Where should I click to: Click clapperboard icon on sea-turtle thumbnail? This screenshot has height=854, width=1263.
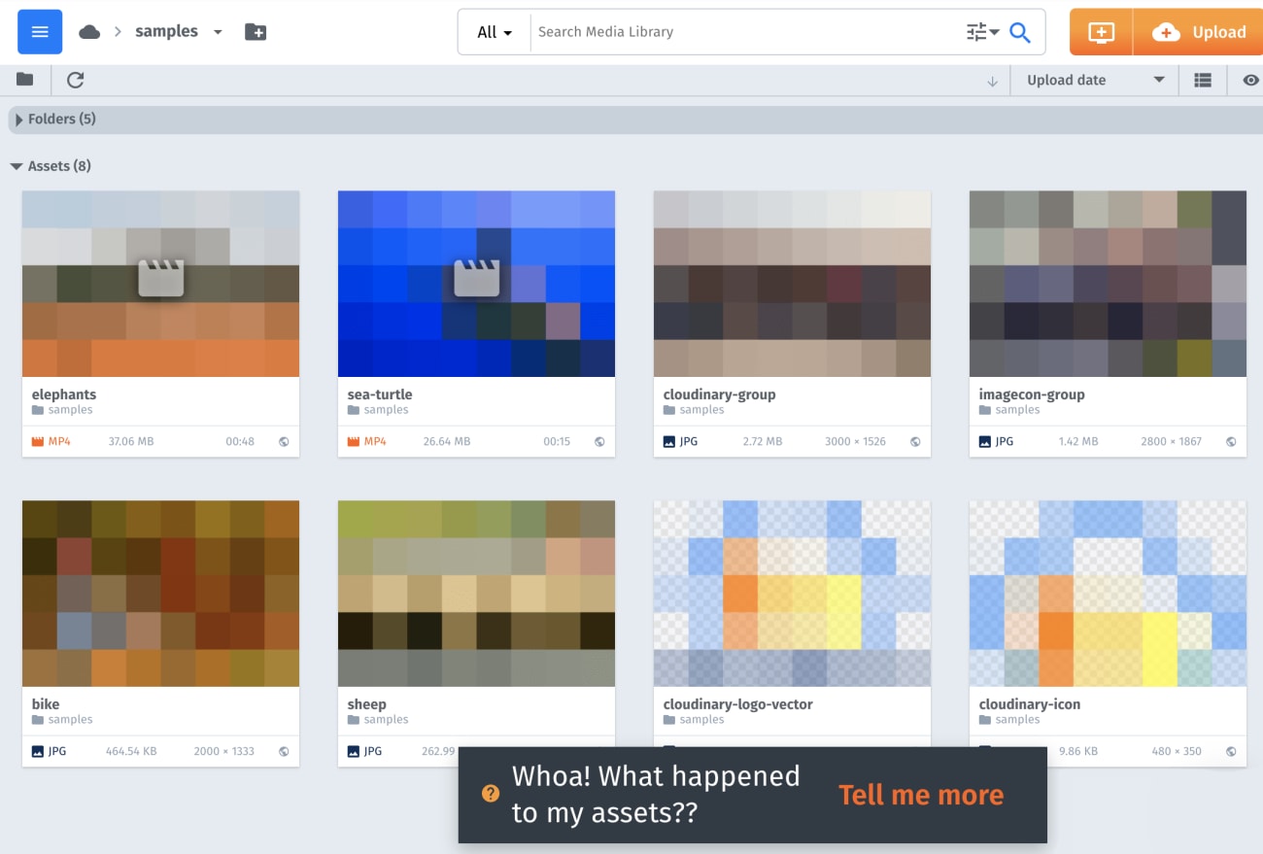point(477,279)
